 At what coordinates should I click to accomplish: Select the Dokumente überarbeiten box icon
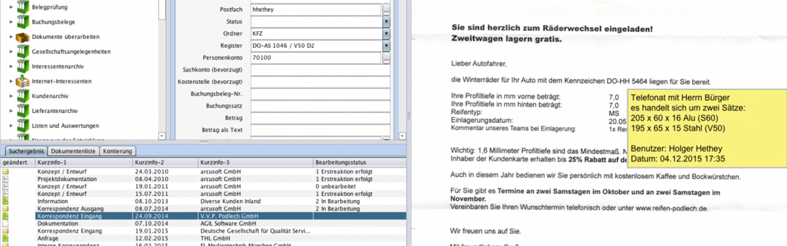[23, 37]
